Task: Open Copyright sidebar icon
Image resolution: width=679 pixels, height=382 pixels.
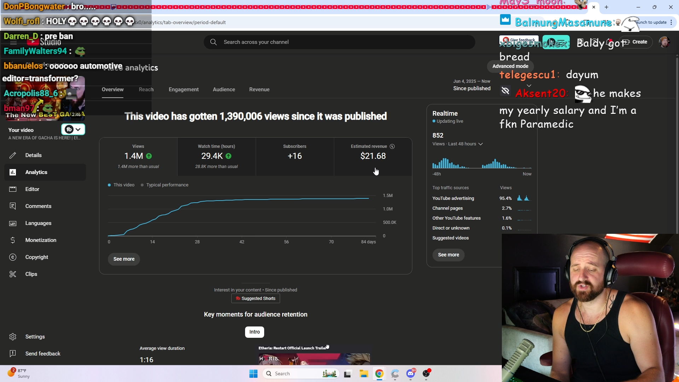Action: pyautogui.click(x=13, y=257)
